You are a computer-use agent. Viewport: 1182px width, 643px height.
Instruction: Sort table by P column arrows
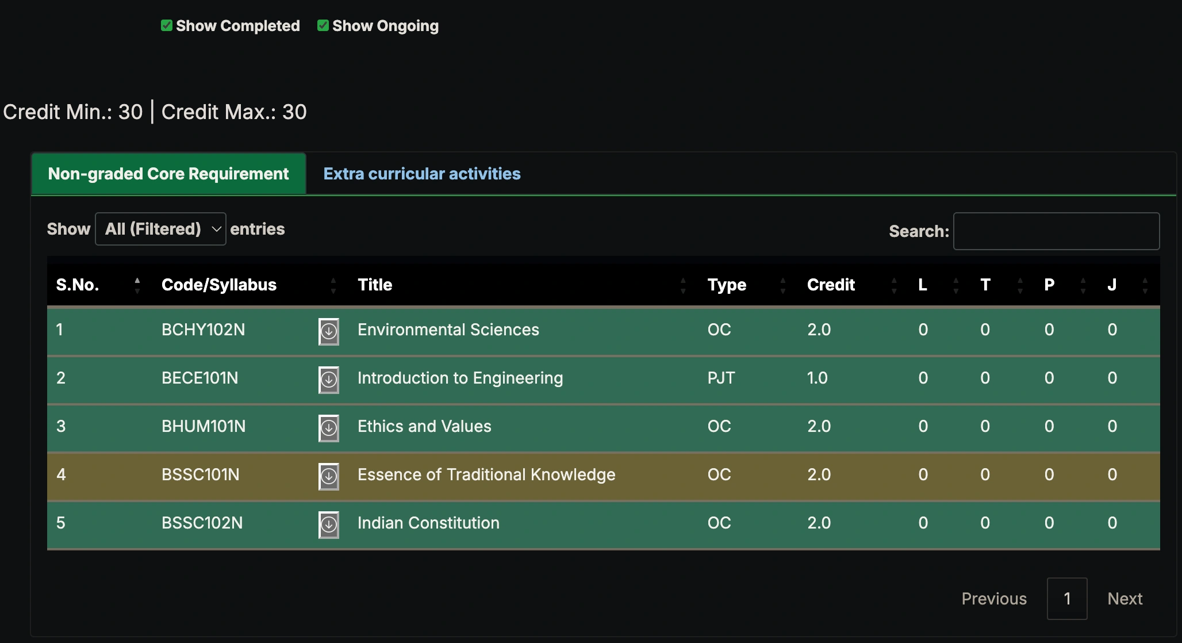1083,285
